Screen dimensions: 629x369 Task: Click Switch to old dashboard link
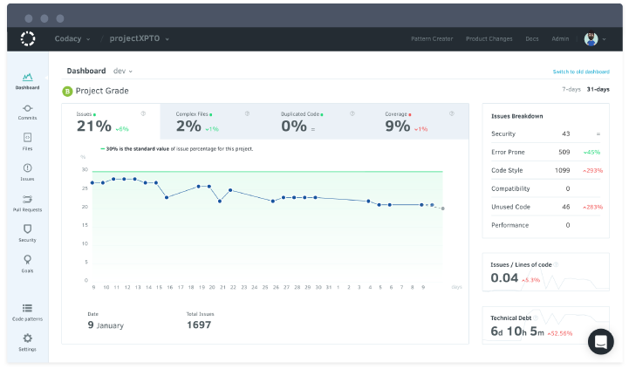581,72
